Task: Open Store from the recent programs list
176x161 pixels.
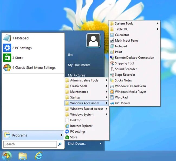Action: pos(33,58)
